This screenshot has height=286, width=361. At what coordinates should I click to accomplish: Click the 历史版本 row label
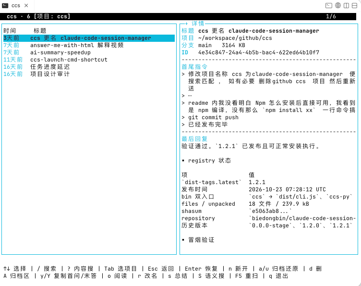194,225
